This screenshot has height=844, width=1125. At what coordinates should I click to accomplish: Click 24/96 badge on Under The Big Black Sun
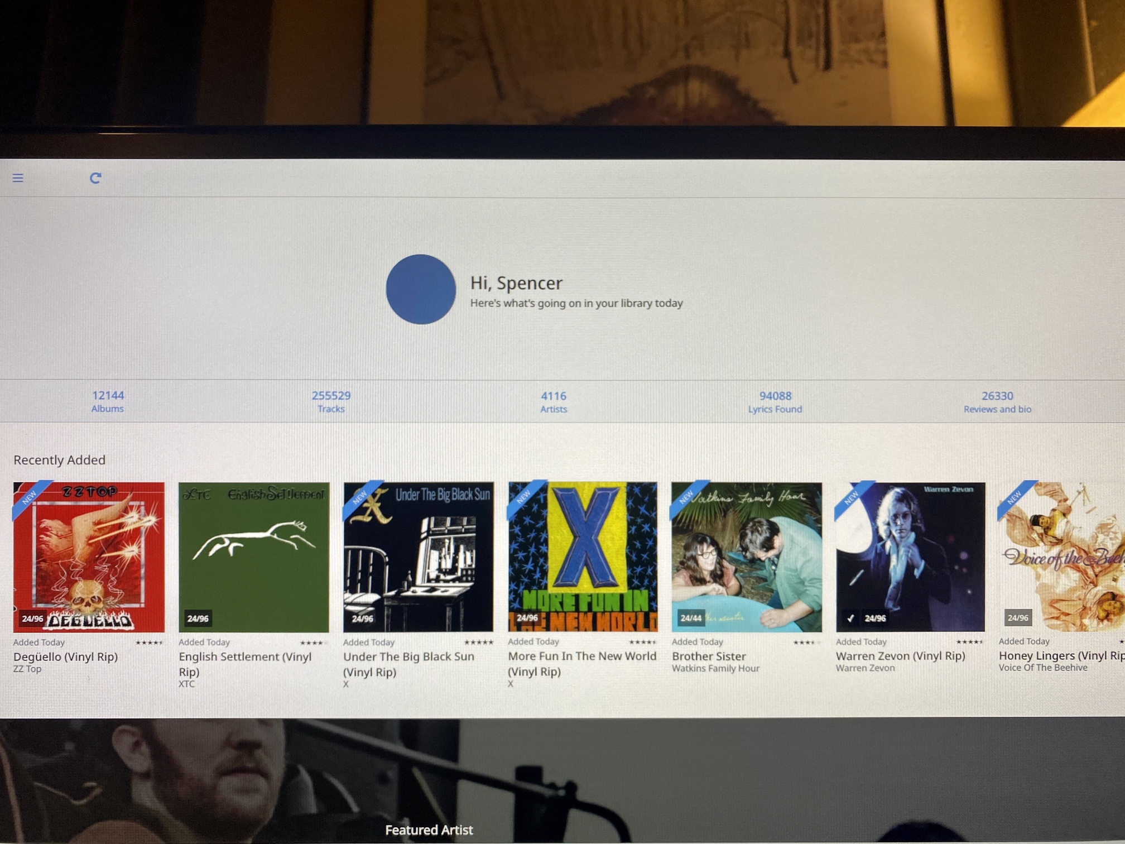tap(362, 618)
